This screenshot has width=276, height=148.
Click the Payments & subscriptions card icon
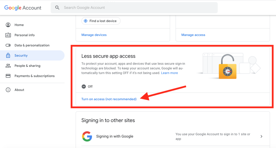tap(8, 76)
